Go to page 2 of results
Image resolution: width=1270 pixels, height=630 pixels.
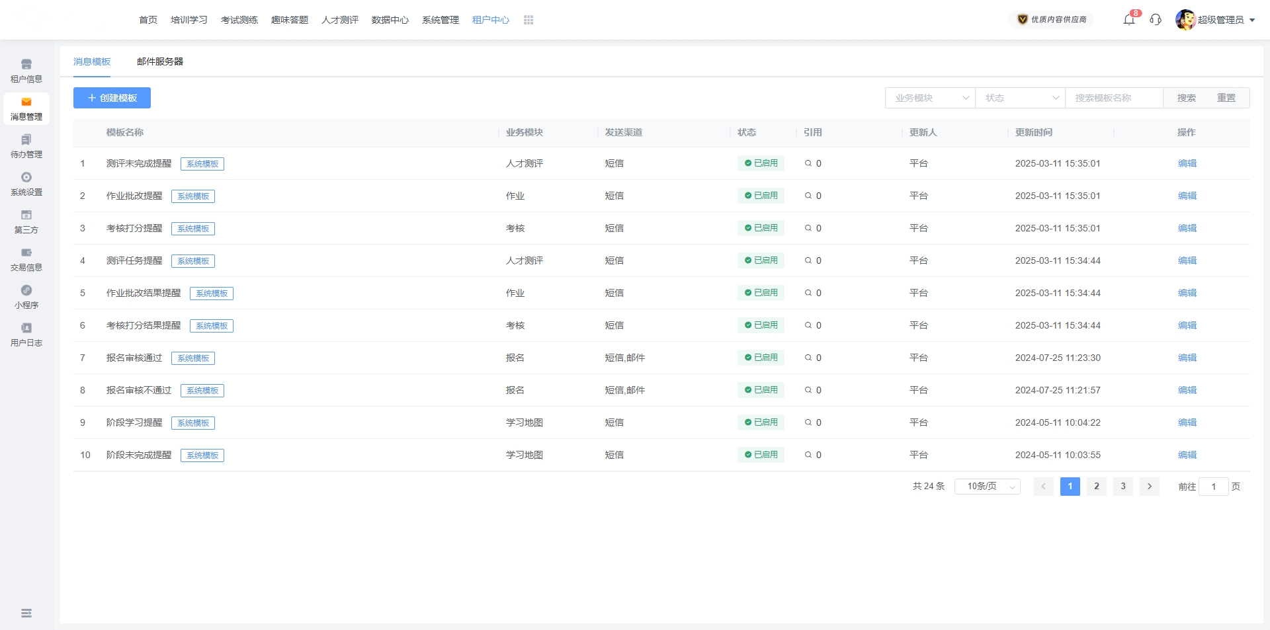(1097, 487)
